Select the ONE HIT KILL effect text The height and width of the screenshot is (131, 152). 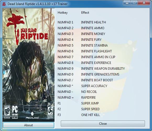pos(90,115)
